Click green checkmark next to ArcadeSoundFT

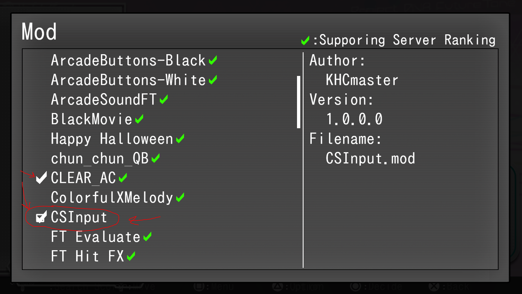coord(164,99)
